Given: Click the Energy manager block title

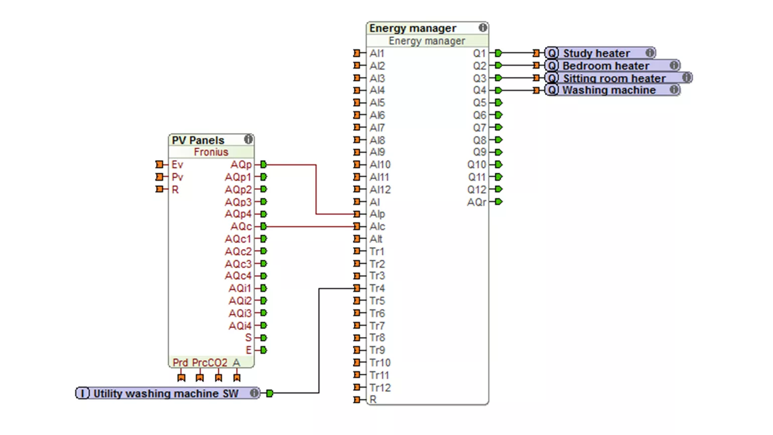Looking at the screenshot, I should coord(413,28).
